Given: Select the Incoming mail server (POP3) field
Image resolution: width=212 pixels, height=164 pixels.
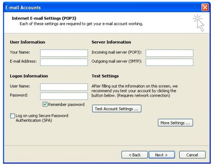Looking at the screenshot, I should tap(170, 53).
